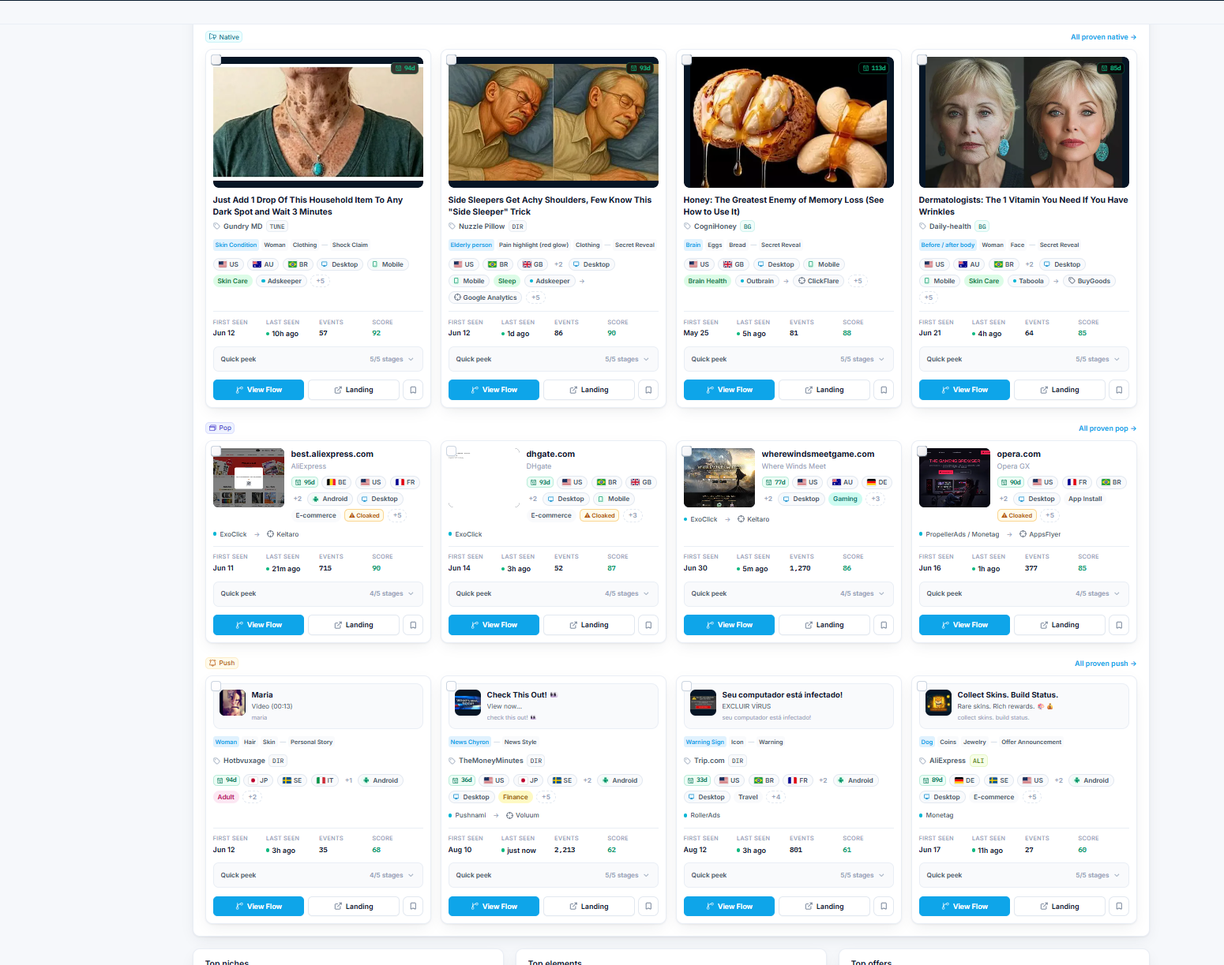The width and height of the screenshot is (1224, 965).
Task: Select checkbox on CogniHoney ad card
Action: tap(687, 60)
